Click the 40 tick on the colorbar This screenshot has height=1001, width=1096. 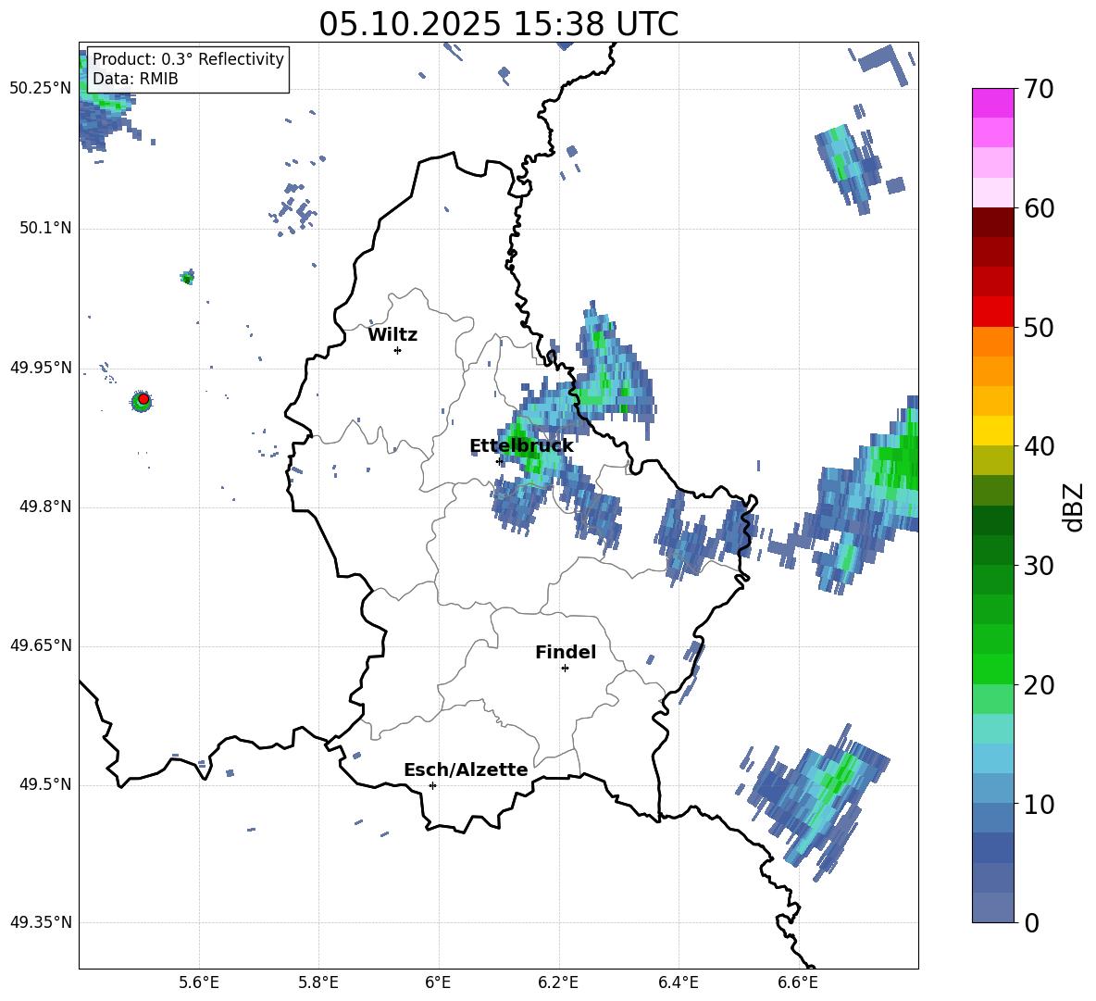pyautogui.click(x=1038, y=446)
